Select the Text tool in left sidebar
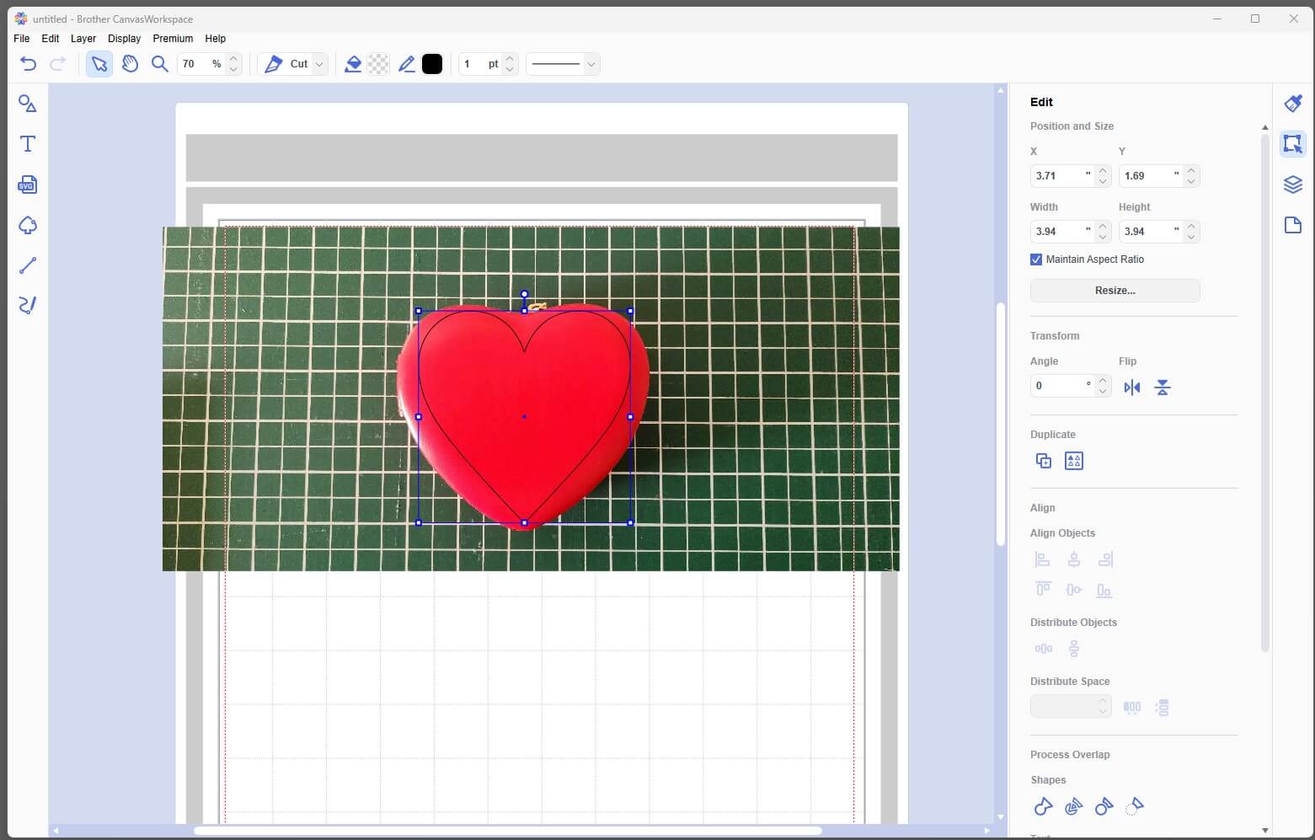The height and width of the screenshot is (840, 1315). pyautogui.click(x=28, y=144)
